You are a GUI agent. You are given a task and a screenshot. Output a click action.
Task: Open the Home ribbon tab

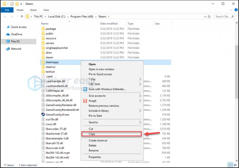click(20, 10)
